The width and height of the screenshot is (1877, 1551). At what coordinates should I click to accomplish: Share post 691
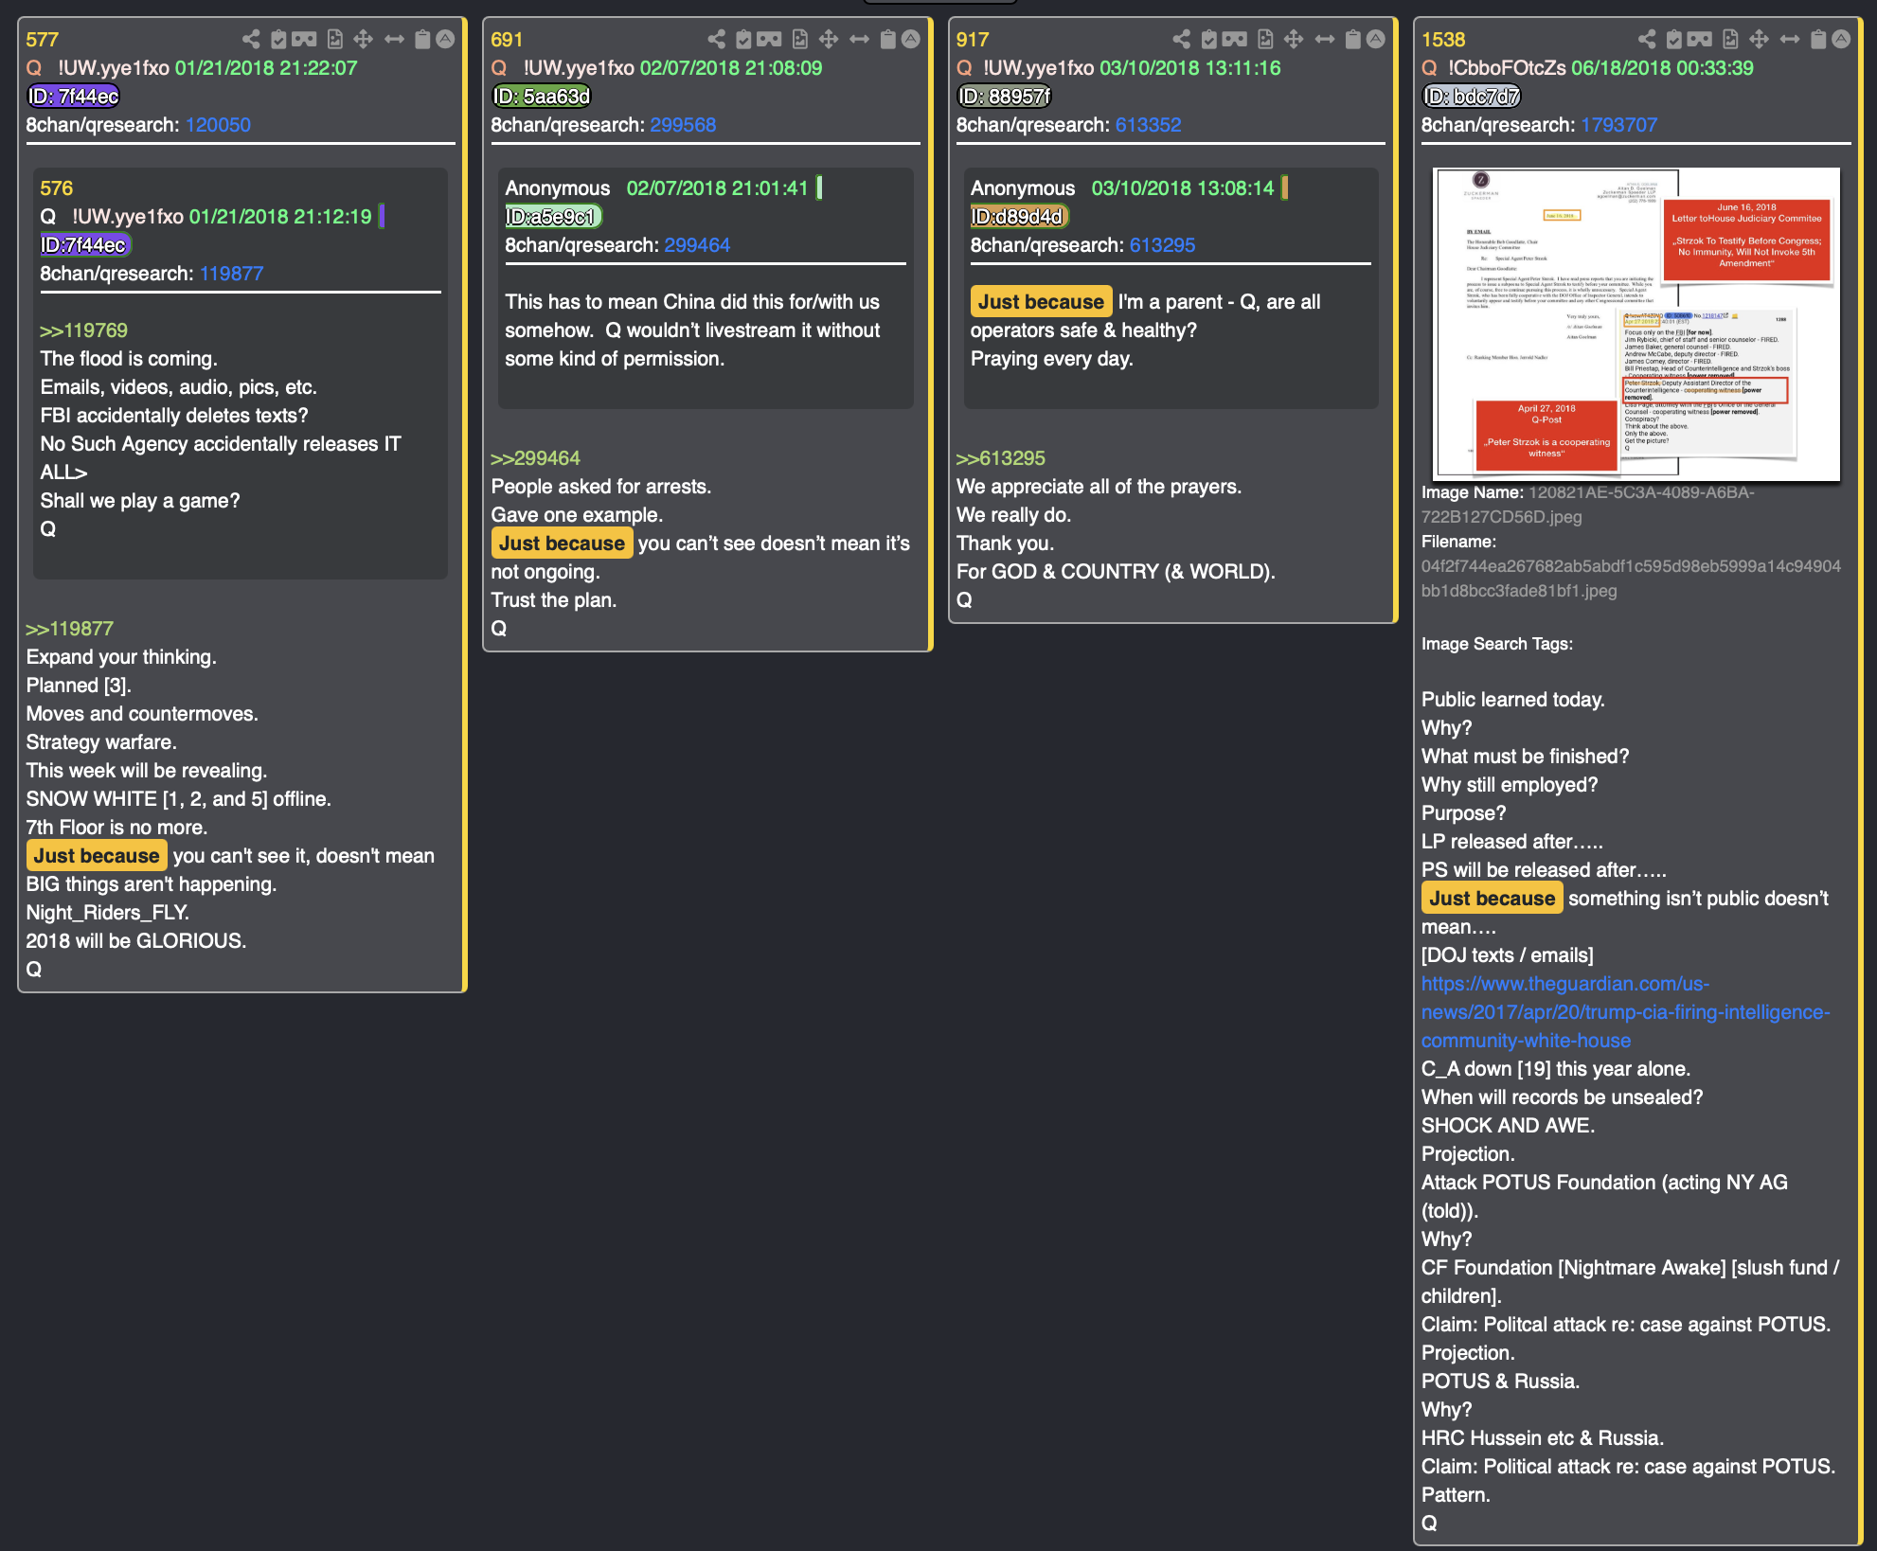(x=717, y=39)
